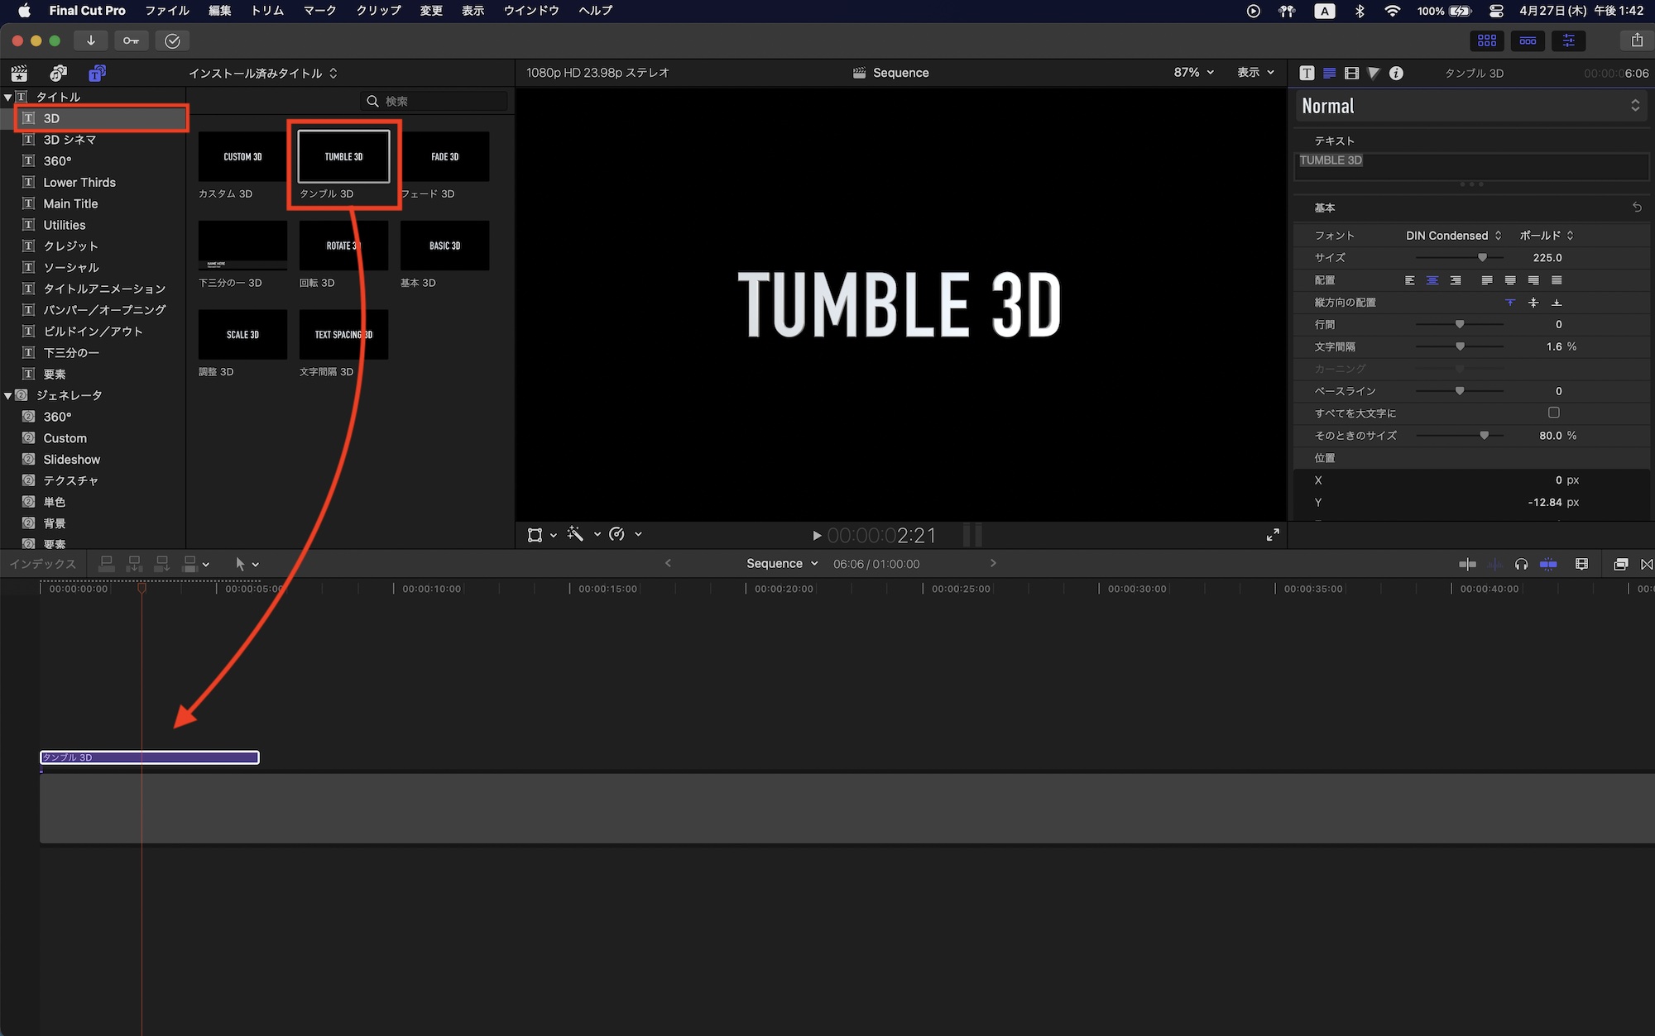Click the enhancement magic wand icon

pos(575,534)
